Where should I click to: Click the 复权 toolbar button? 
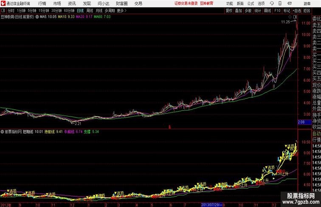tap(229, 11)
